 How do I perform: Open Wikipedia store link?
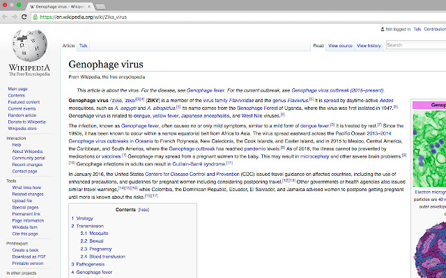22,128
